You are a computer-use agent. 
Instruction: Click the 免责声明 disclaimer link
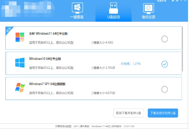[162, 1]
